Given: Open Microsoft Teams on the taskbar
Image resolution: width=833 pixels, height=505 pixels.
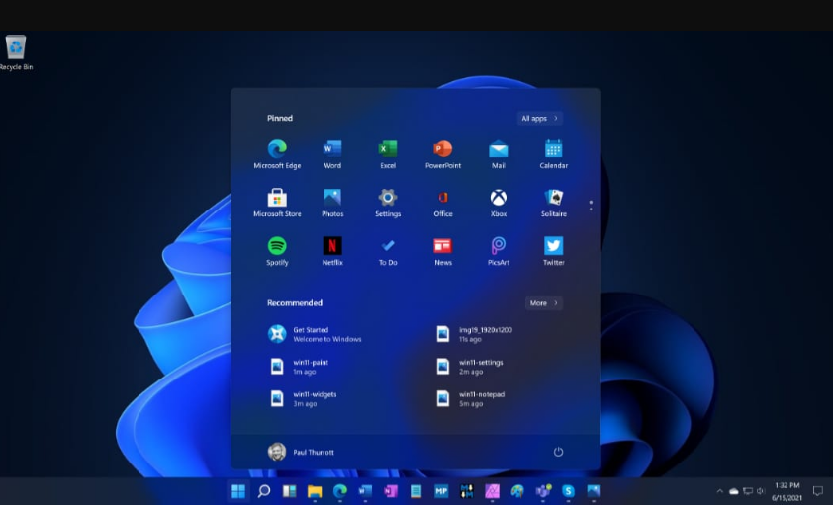Looking at the screenshot, I should coord(543,491).
